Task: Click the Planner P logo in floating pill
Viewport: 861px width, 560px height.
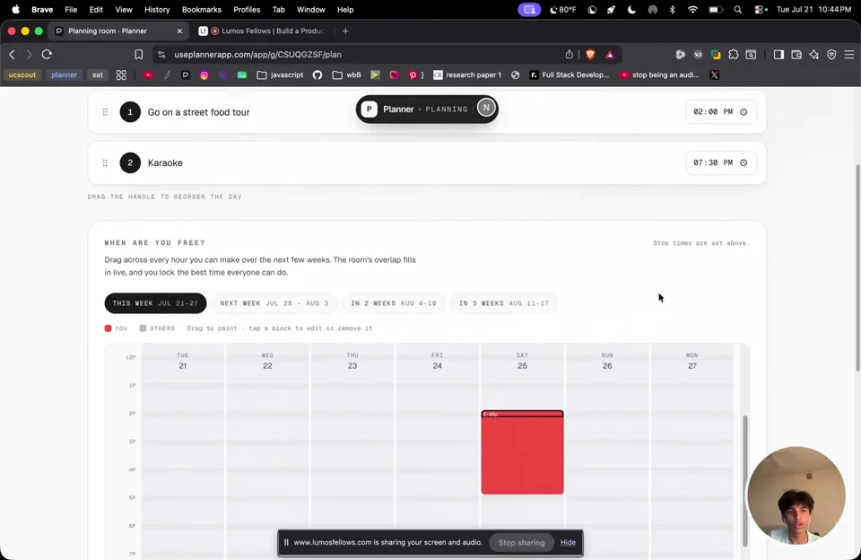Action: click(369, 109)
